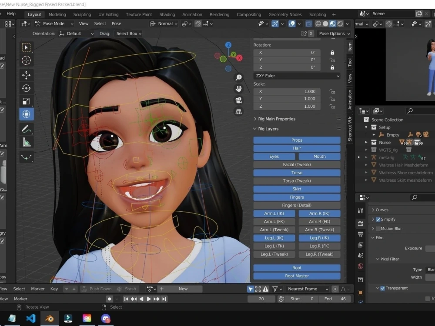This screenshot has height=326, width=435.
Task: Click the zoom magnifier viewport icon
Action: (x=238, y=77)
